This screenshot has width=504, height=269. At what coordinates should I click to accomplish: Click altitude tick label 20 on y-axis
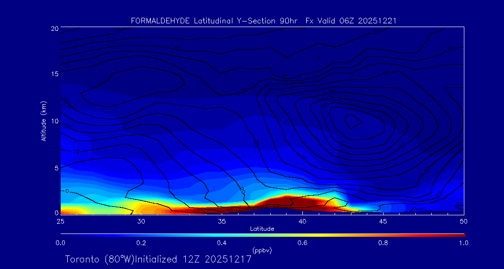tap(54, 28)
